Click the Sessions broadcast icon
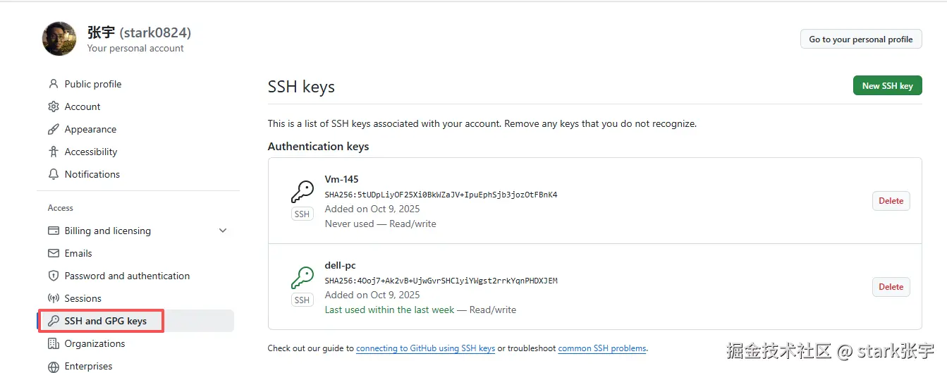947x373 pixels. pyautogui.click(x=54, y=298)
